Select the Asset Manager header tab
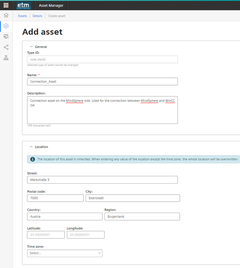The height and width of the screenshot is (268, 240). pyautogui.click(x=51, y=6)
